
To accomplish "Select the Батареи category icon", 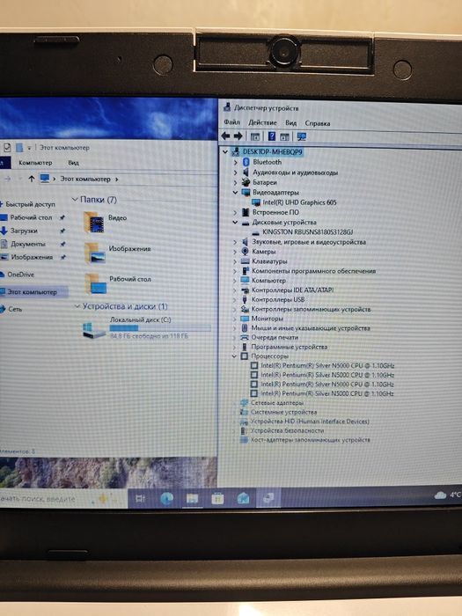I will click(x=246, y=182).
